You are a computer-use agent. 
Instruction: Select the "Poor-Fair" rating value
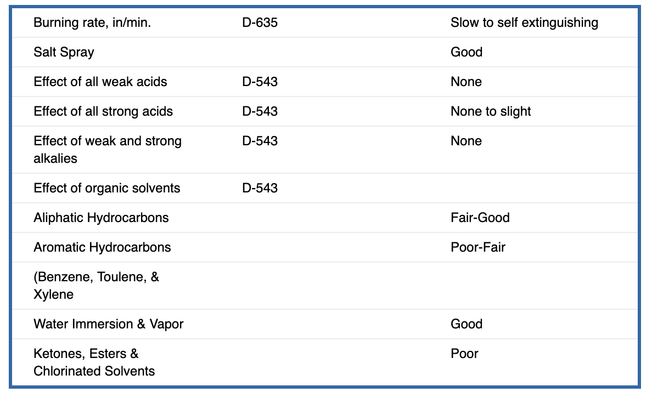pyautogui.click(x=478, y=247)
